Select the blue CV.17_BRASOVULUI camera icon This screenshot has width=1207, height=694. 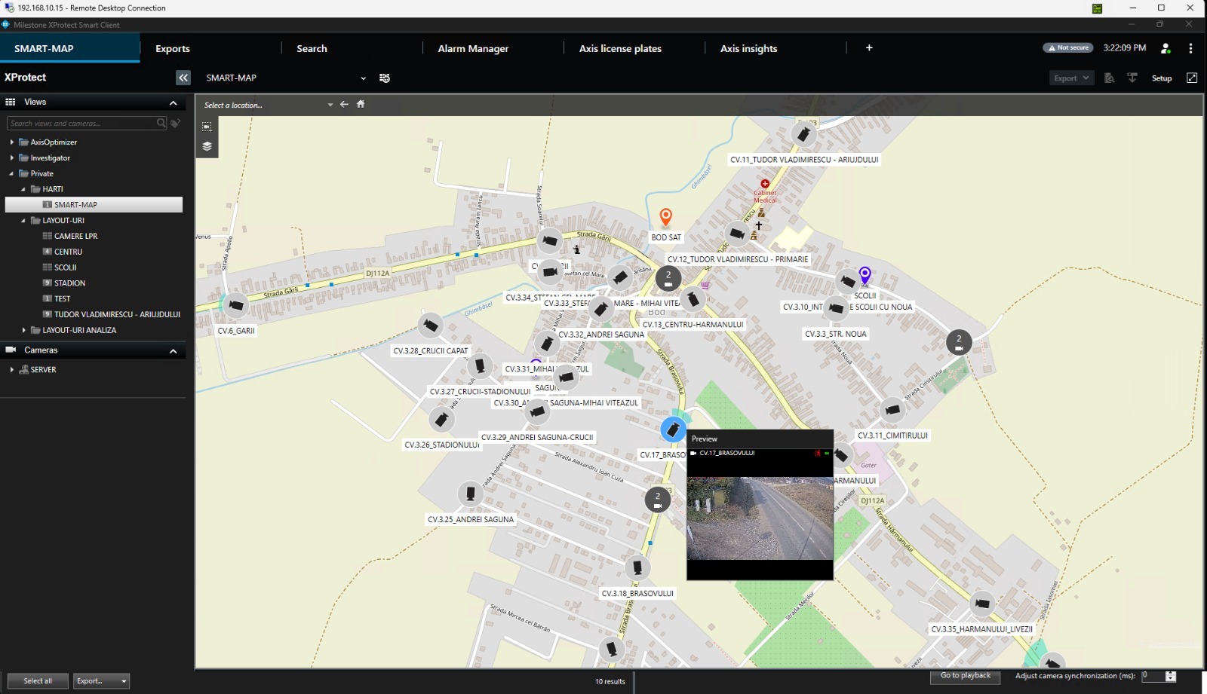(673, 430)
